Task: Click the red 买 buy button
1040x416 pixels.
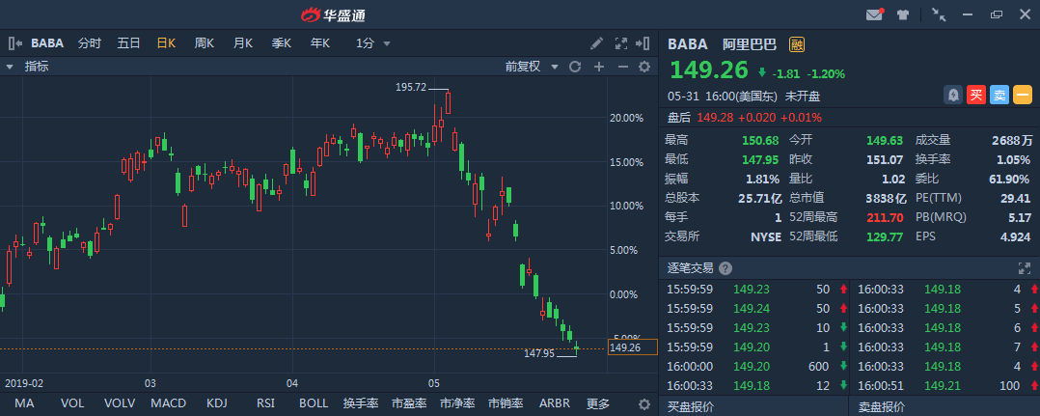Action: coord(976,95)
